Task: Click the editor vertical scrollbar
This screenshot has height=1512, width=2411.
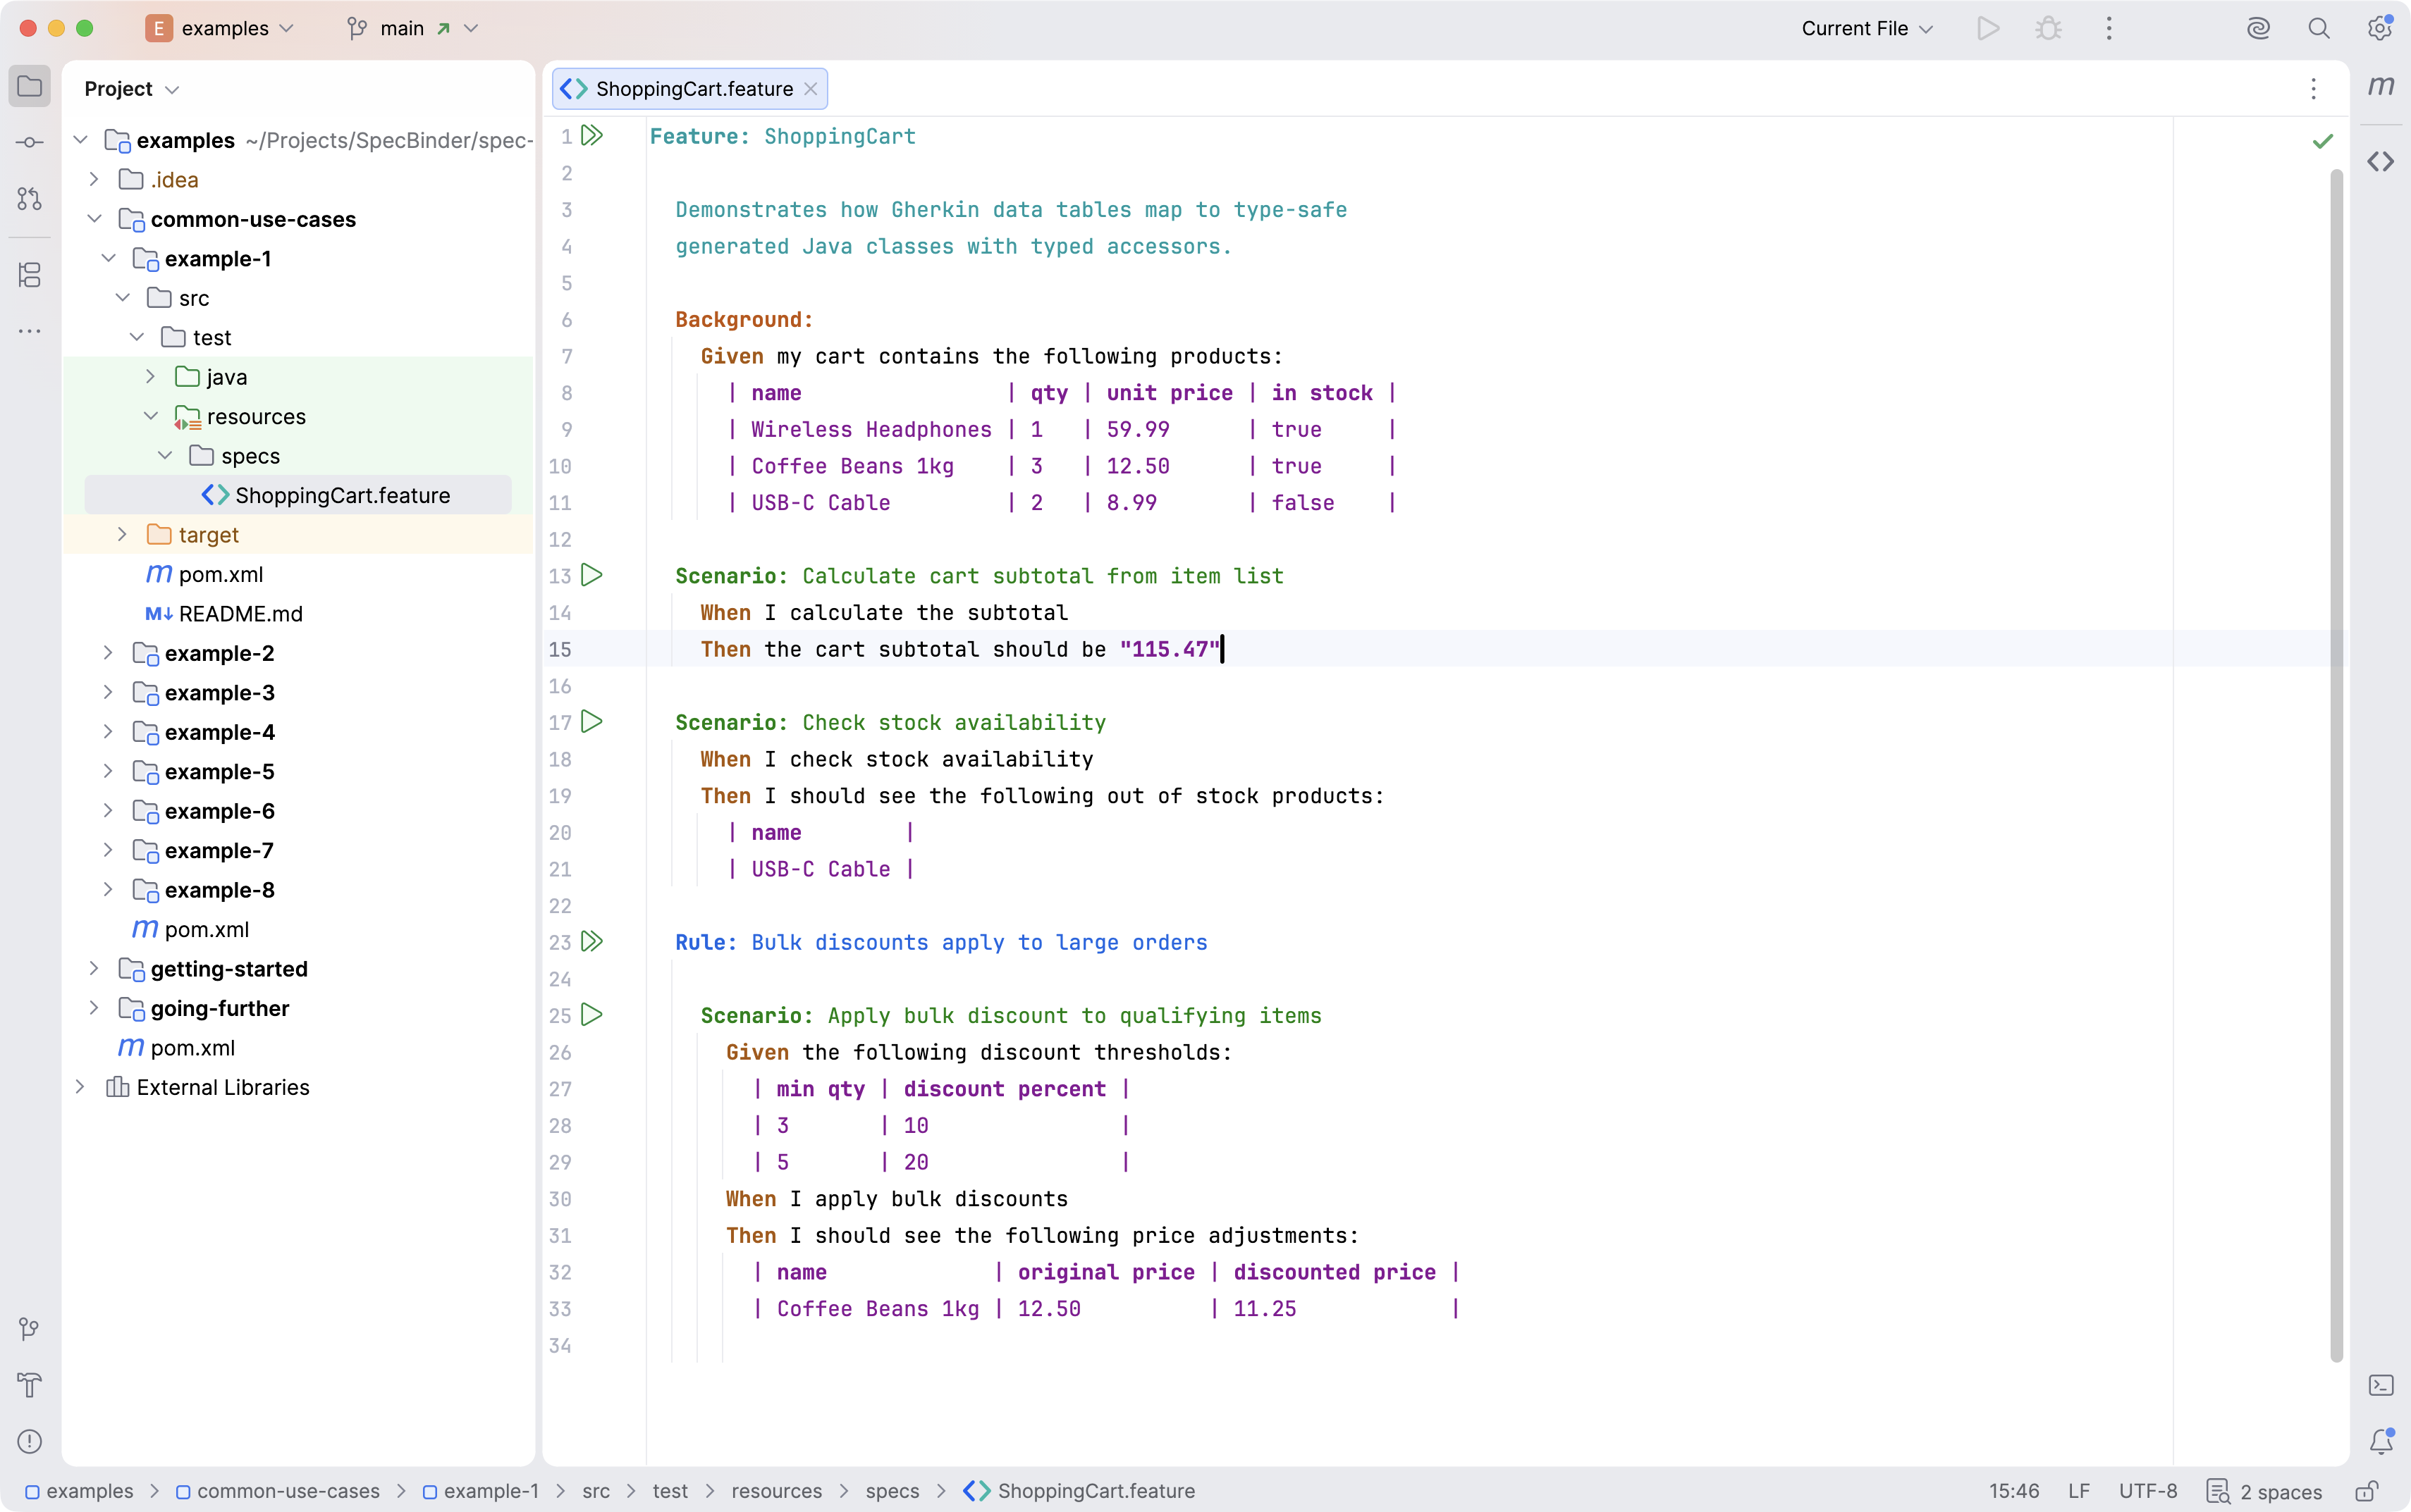Action: (2336, 765)
